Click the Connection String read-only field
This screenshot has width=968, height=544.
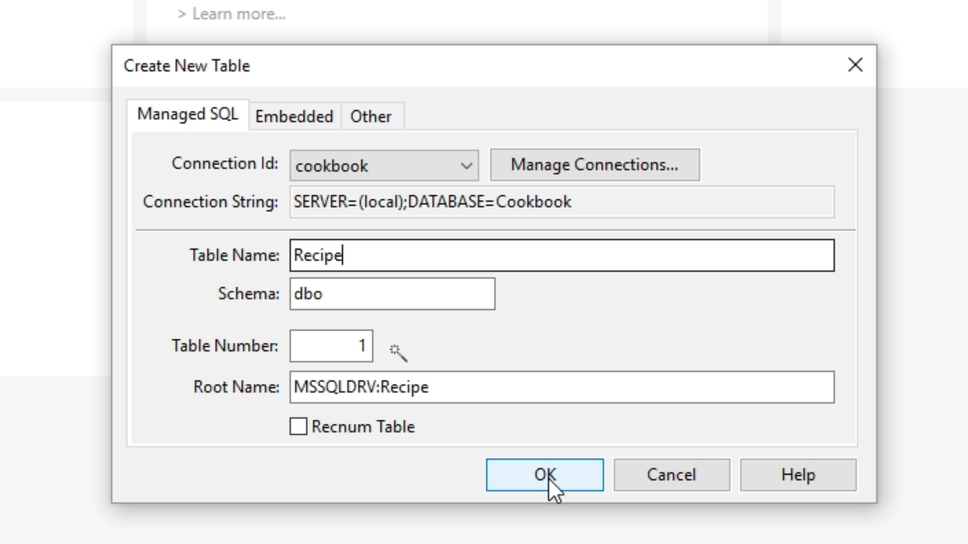[x=562, y=202]
